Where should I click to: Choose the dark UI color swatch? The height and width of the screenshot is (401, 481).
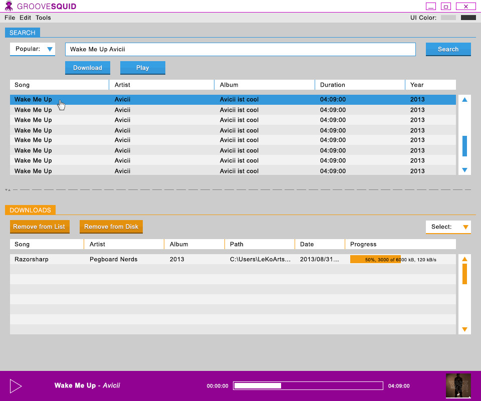pos(468,18)
